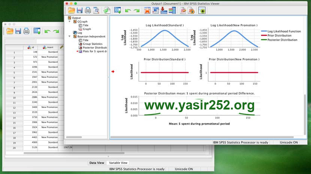Click 'Unicode:ON' in the Viewer status bar

coord(289,142)
